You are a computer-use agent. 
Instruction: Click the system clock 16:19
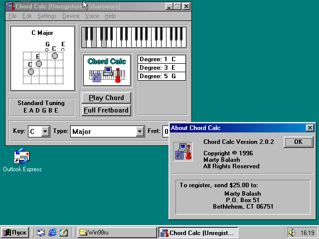pyautogui.click(x=308, y=233)
